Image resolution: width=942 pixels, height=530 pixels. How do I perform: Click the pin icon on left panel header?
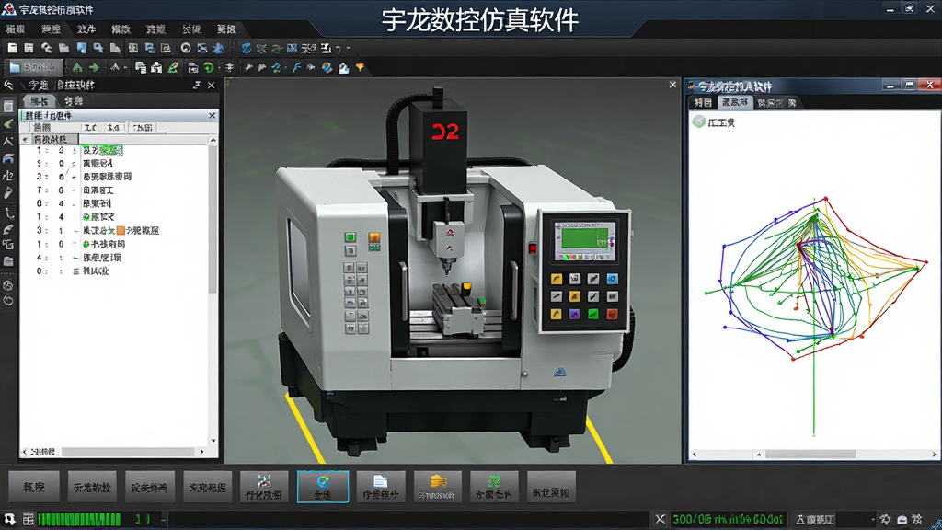point(197,86)
